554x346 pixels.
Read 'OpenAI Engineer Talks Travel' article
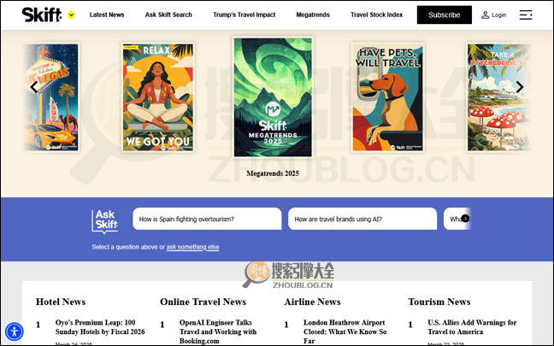point(218,331)
